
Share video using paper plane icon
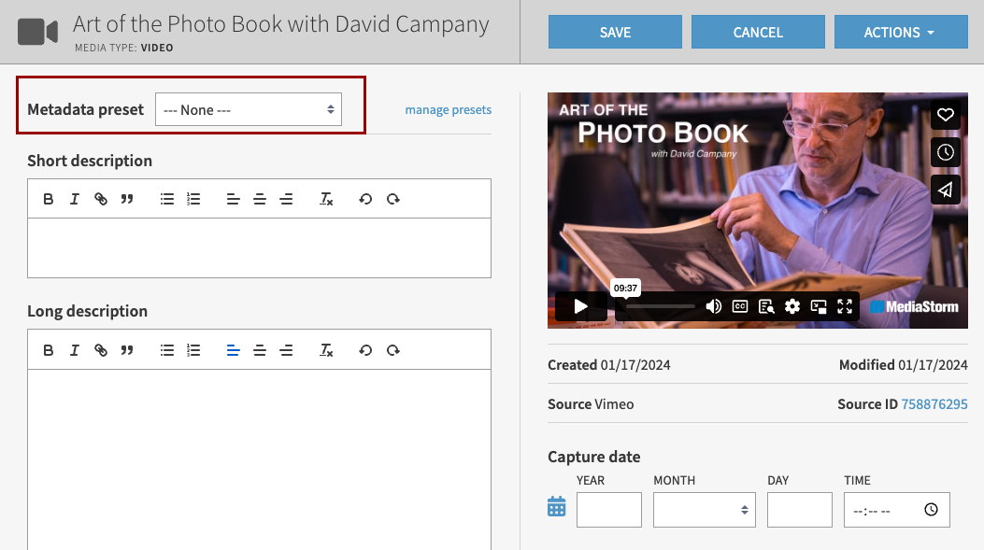click(946, 190)
